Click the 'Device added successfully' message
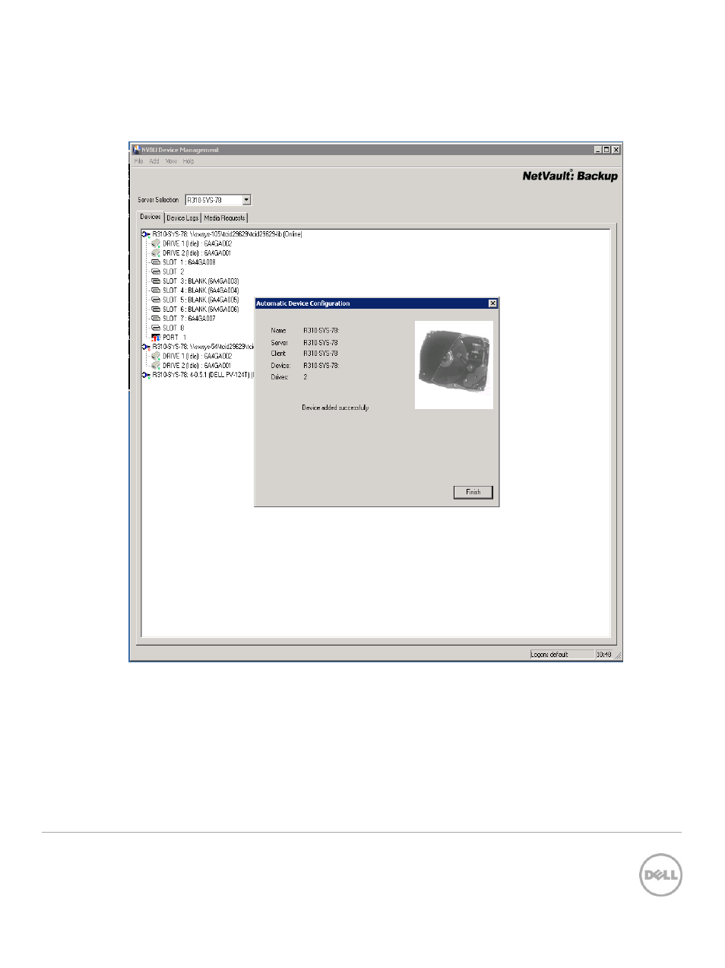 (335, 408)
